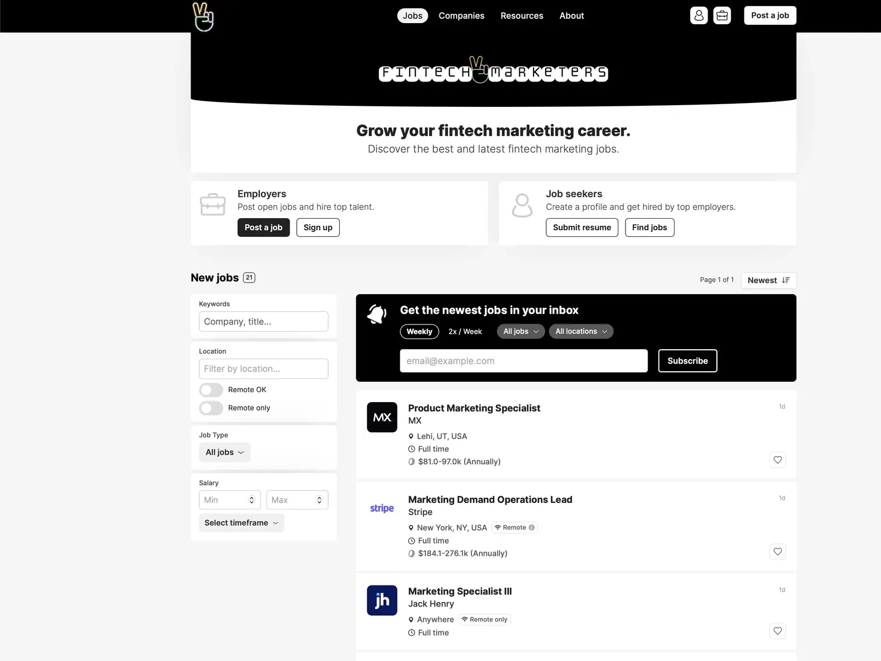Click the Max salary stepper arrows

319,500
